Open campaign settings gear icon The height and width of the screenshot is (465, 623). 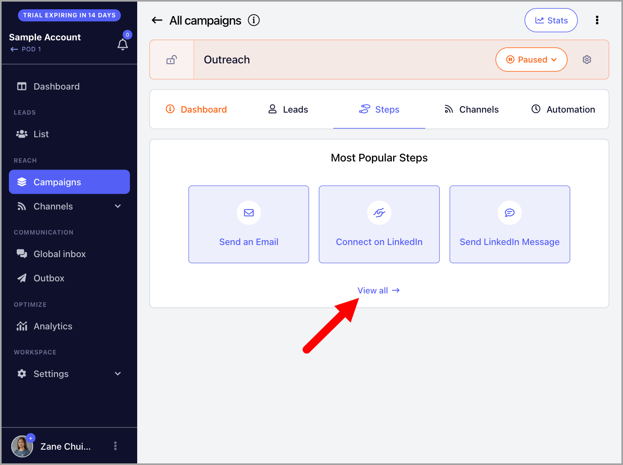click(587, 60)
